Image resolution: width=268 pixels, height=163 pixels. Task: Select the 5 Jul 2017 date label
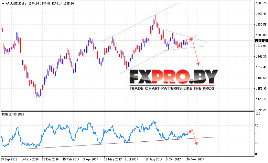tap(132, 159)
